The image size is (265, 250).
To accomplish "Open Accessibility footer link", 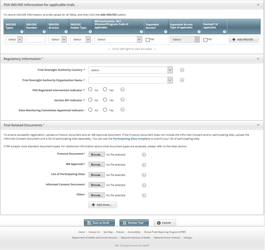I will coord(134,232).
